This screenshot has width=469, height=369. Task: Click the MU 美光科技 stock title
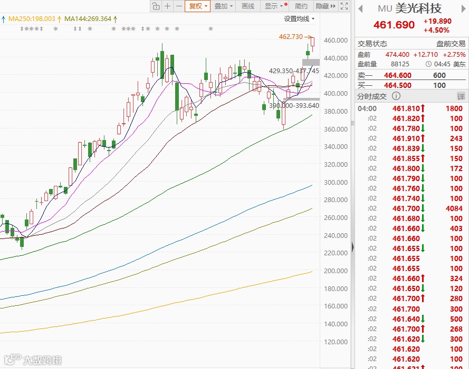[410, 8]
